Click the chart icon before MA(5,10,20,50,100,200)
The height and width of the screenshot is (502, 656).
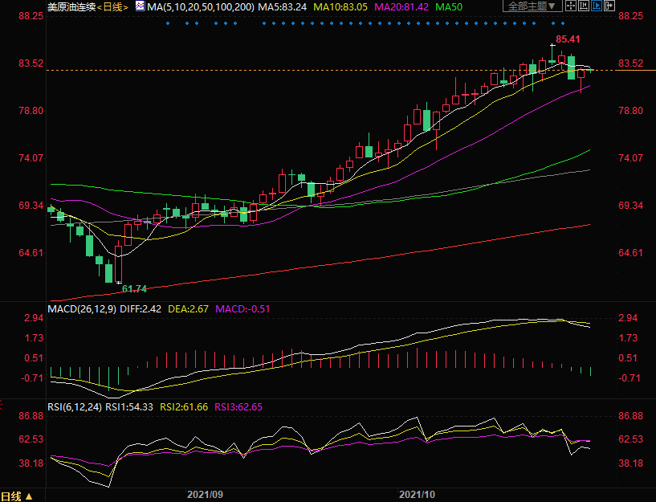tap(140, 6)
